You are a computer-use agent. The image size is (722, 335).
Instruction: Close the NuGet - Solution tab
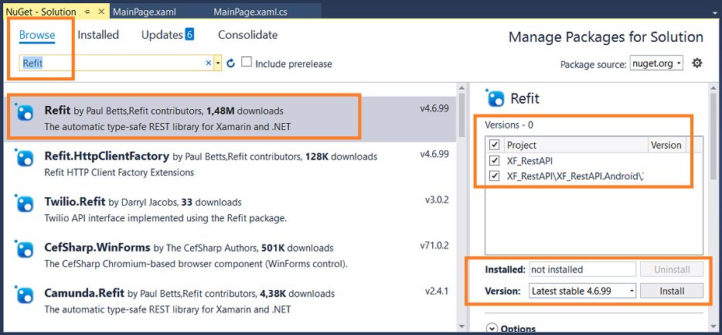(102, 12)
